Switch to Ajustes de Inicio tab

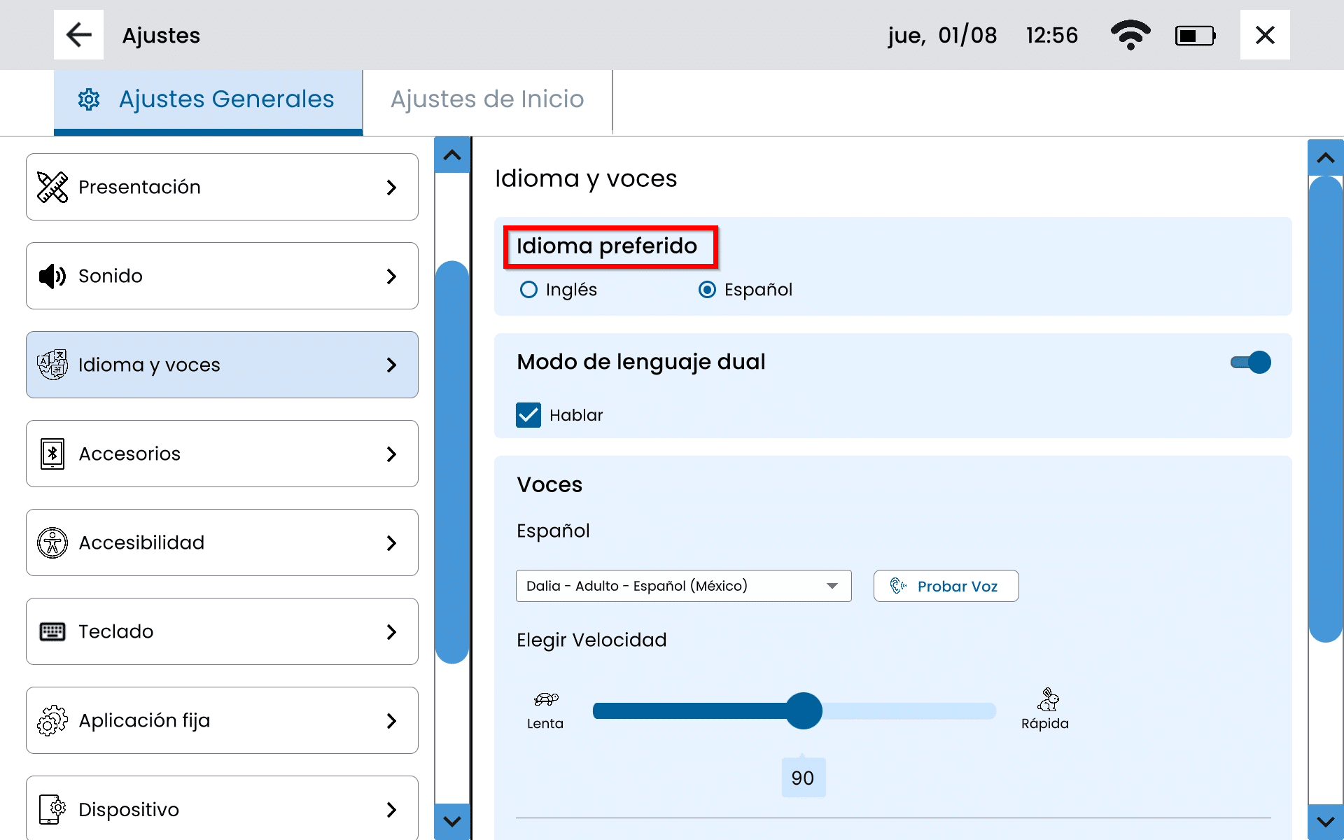click(x=487, y=99)
